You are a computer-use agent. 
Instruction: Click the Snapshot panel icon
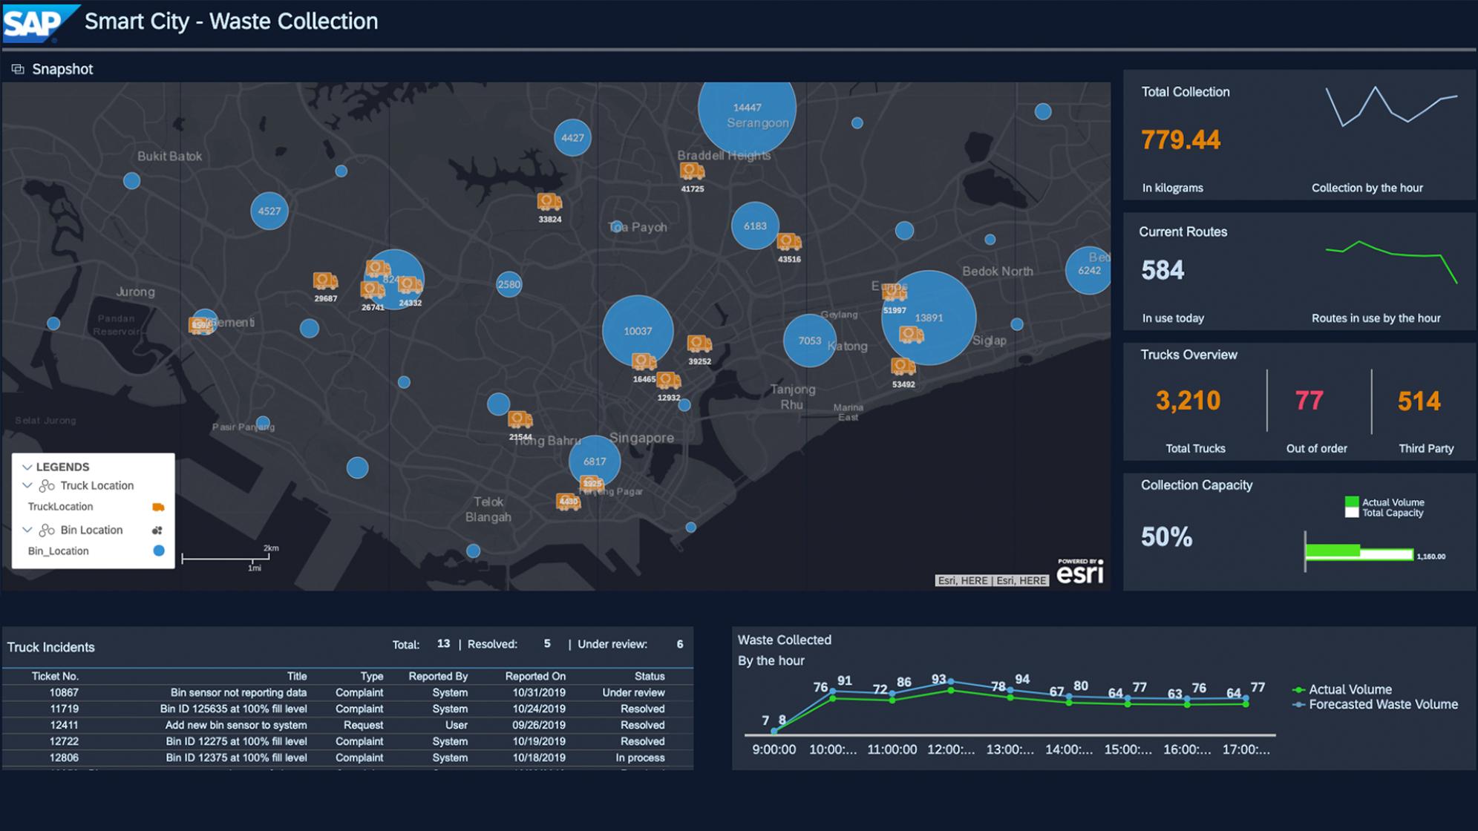point(18,69)
